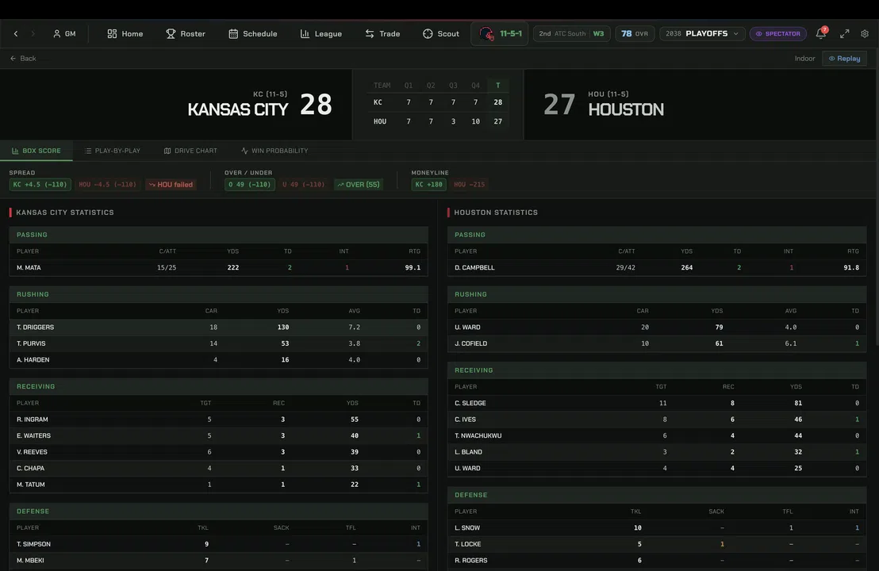Select receiver C. Ives
The height and width of the screenshot is (571, 879).
click(x=657, y=420)
